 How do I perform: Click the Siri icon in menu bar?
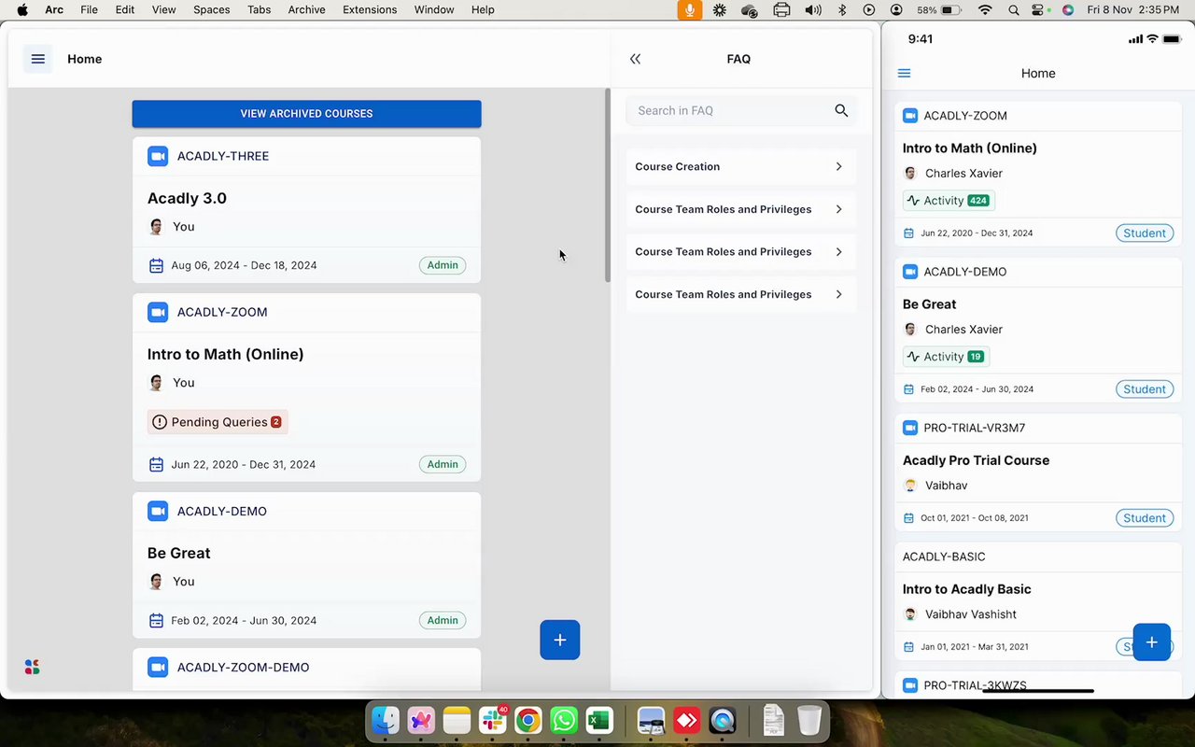tap(1068, 9)
